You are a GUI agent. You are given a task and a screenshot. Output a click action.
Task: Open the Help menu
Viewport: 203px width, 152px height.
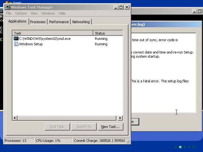62,13
